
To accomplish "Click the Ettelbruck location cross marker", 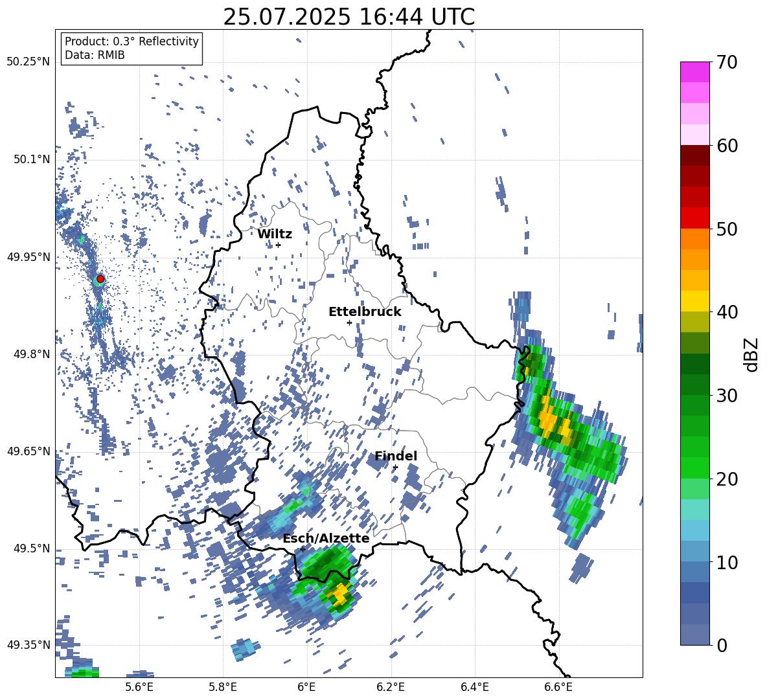I will click(349, 322).
